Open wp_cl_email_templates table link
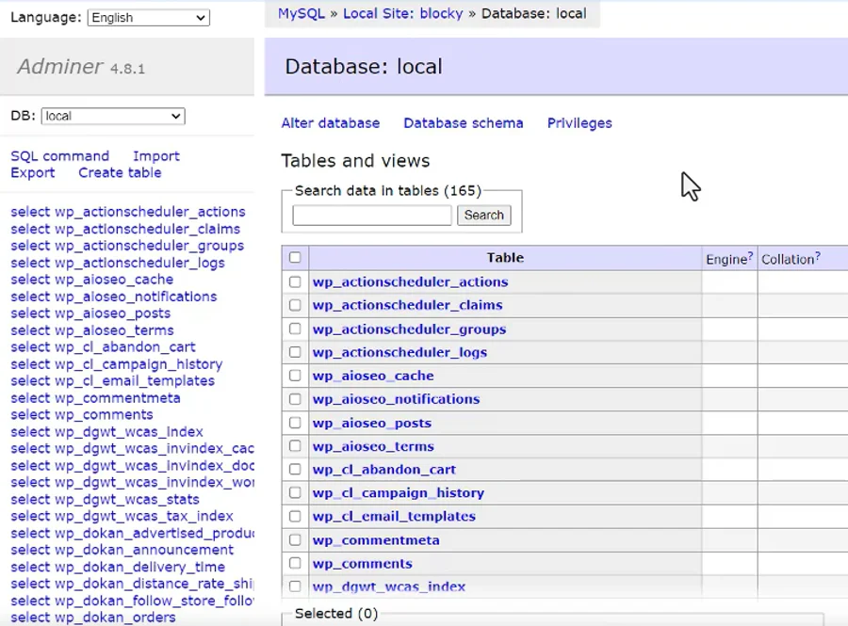Image resolution: width=848 pixels, height=626 pixels. [x=394, y=517]
